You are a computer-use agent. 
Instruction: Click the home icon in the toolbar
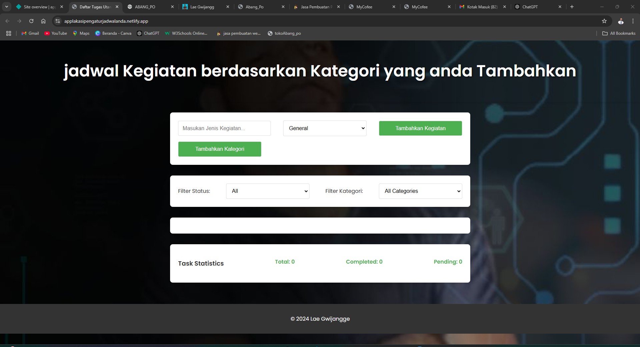pos(43,21)
